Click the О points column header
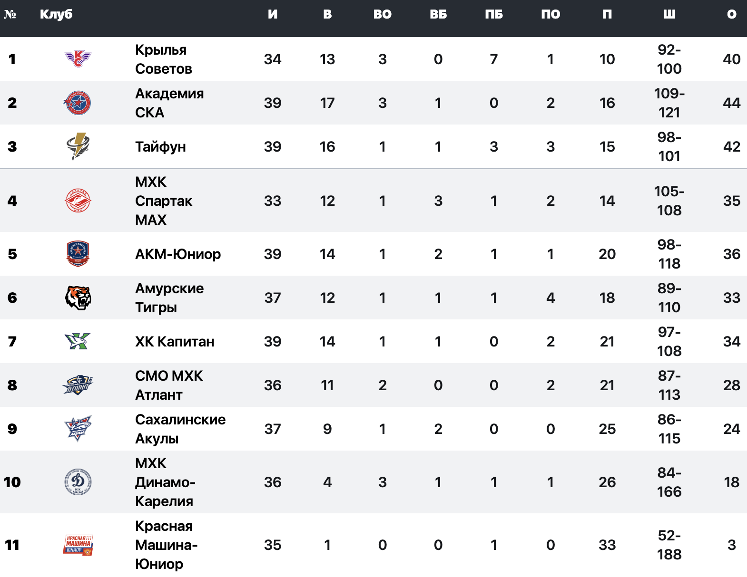 point(731,14)
